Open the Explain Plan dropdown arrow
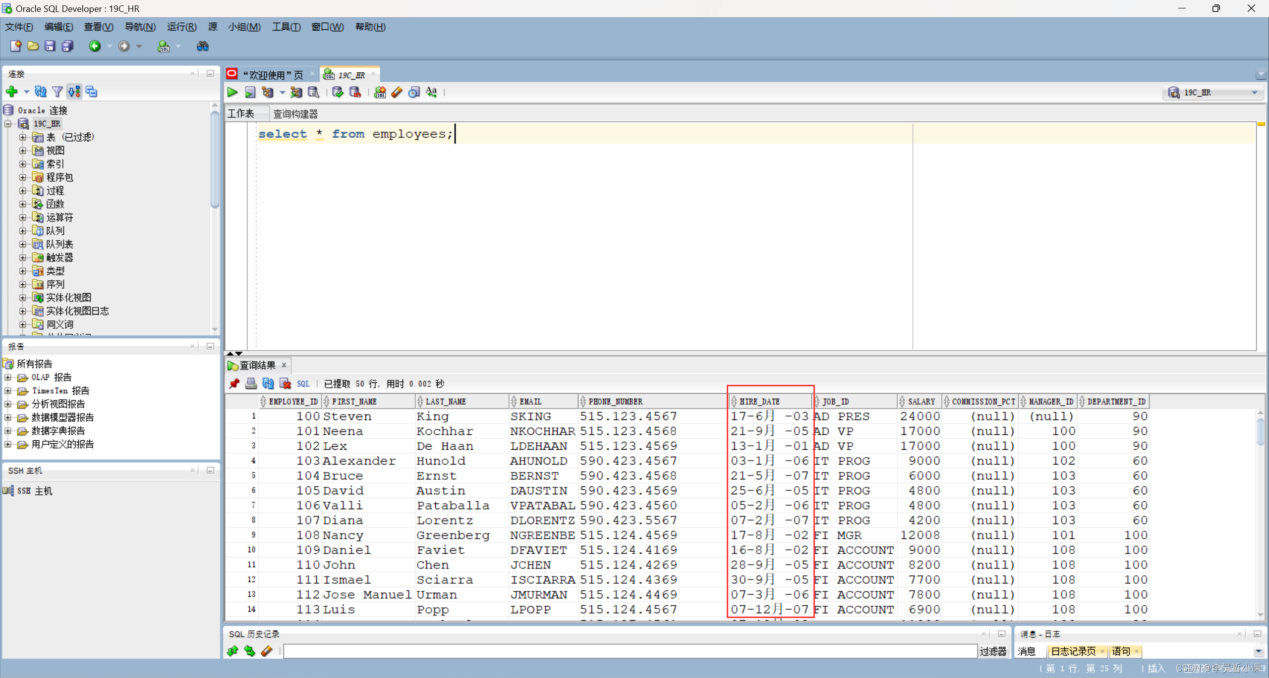 tap(282, 92)
